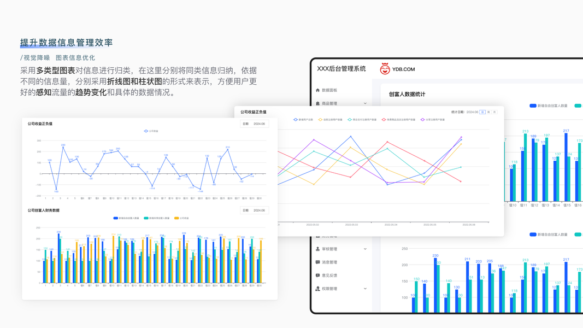Toggle the red 免费商品活动注册用户数量 line legend
This screenshot has height=328, width=583.
click(398, 120)
